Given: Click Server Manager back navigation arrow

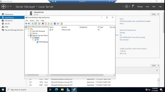Looking at the screenshot, I should (4, 6).
